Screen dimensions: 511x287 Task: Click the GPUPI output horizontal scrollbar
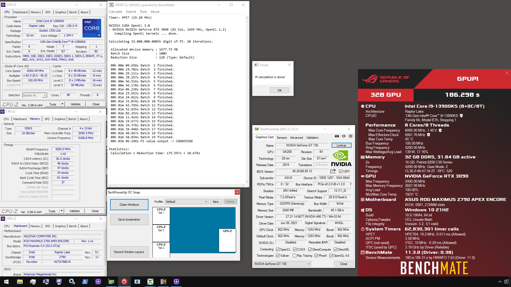pyautogui.click(x=177, y=186)
